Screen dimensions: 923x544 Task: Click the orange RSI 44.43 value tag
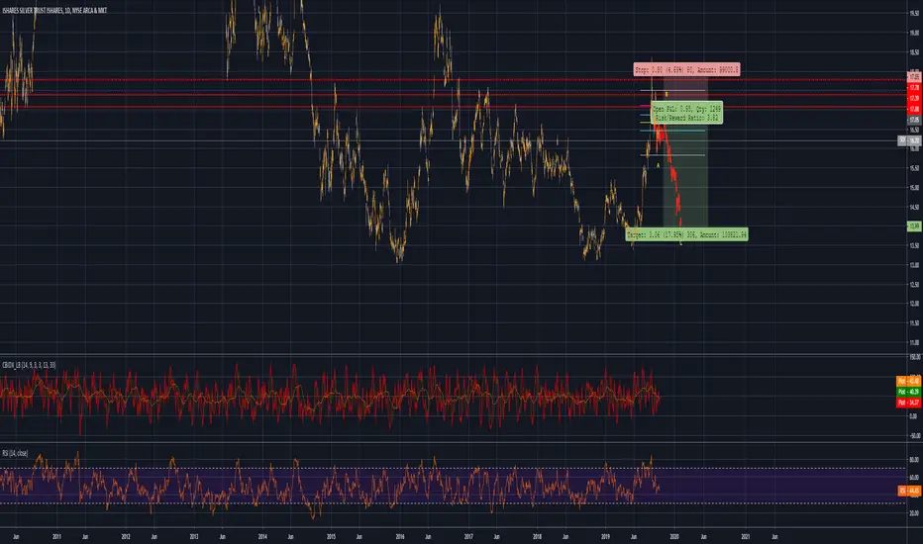click(x=909, y=490)
